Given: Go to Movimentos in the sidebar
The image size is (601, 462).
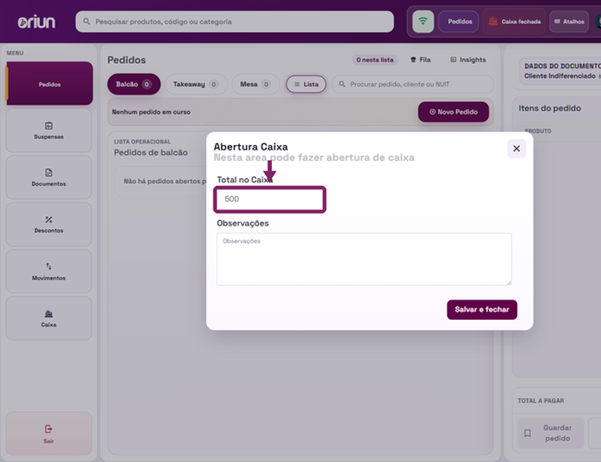Looking at the screenshot, I should point(49,271).
